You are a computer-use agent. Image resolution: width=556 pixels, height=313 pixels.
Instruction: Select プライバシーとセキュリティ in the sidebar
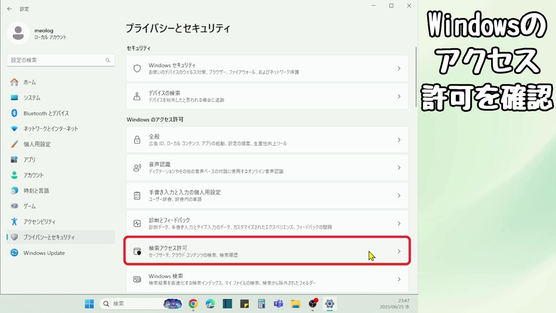coord(61,237)
